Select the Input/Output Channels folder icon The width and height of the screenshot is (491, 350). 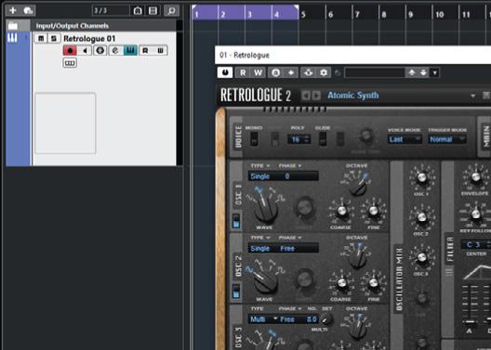click(13, 26)
